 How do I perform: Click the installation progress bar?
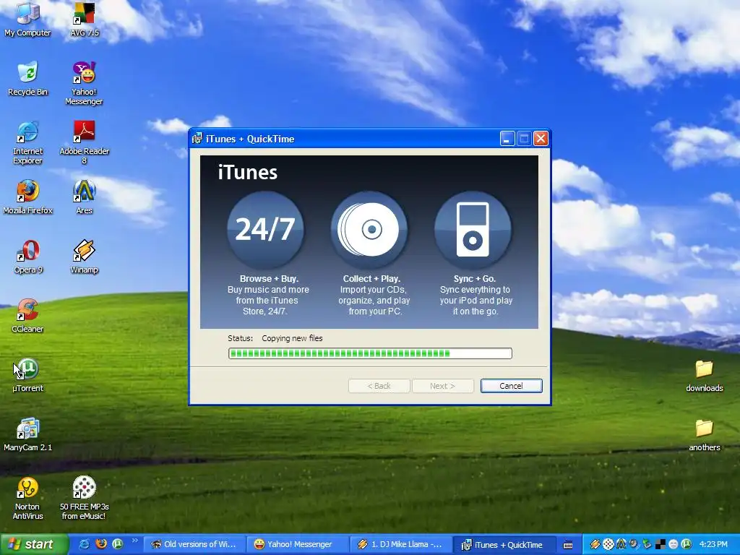(x=370, y=353)
